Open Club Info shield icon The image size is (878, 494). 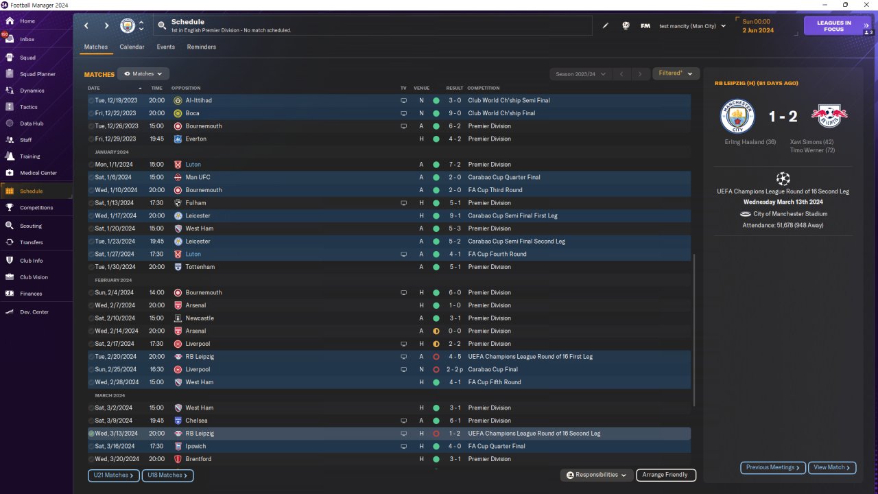pos(10,261)
